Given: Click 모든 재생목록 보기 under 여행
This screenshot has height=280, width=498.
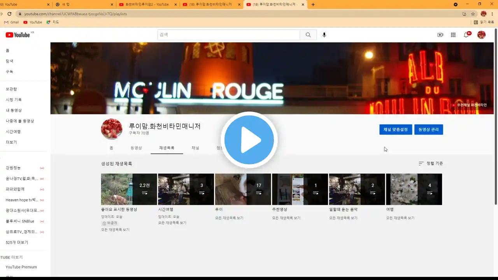Looking at the screenshot, I should click(400, 218).
